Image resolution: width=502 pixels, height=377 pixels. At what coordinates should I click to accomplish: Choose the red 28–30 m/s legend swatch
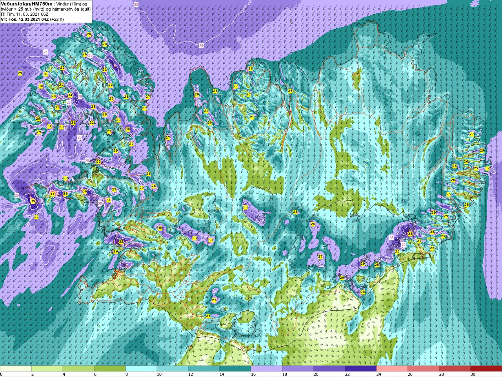[x=455, y=369]
